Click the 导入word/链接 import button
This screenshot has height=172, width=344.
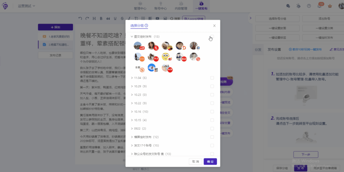tap(194, 19)
